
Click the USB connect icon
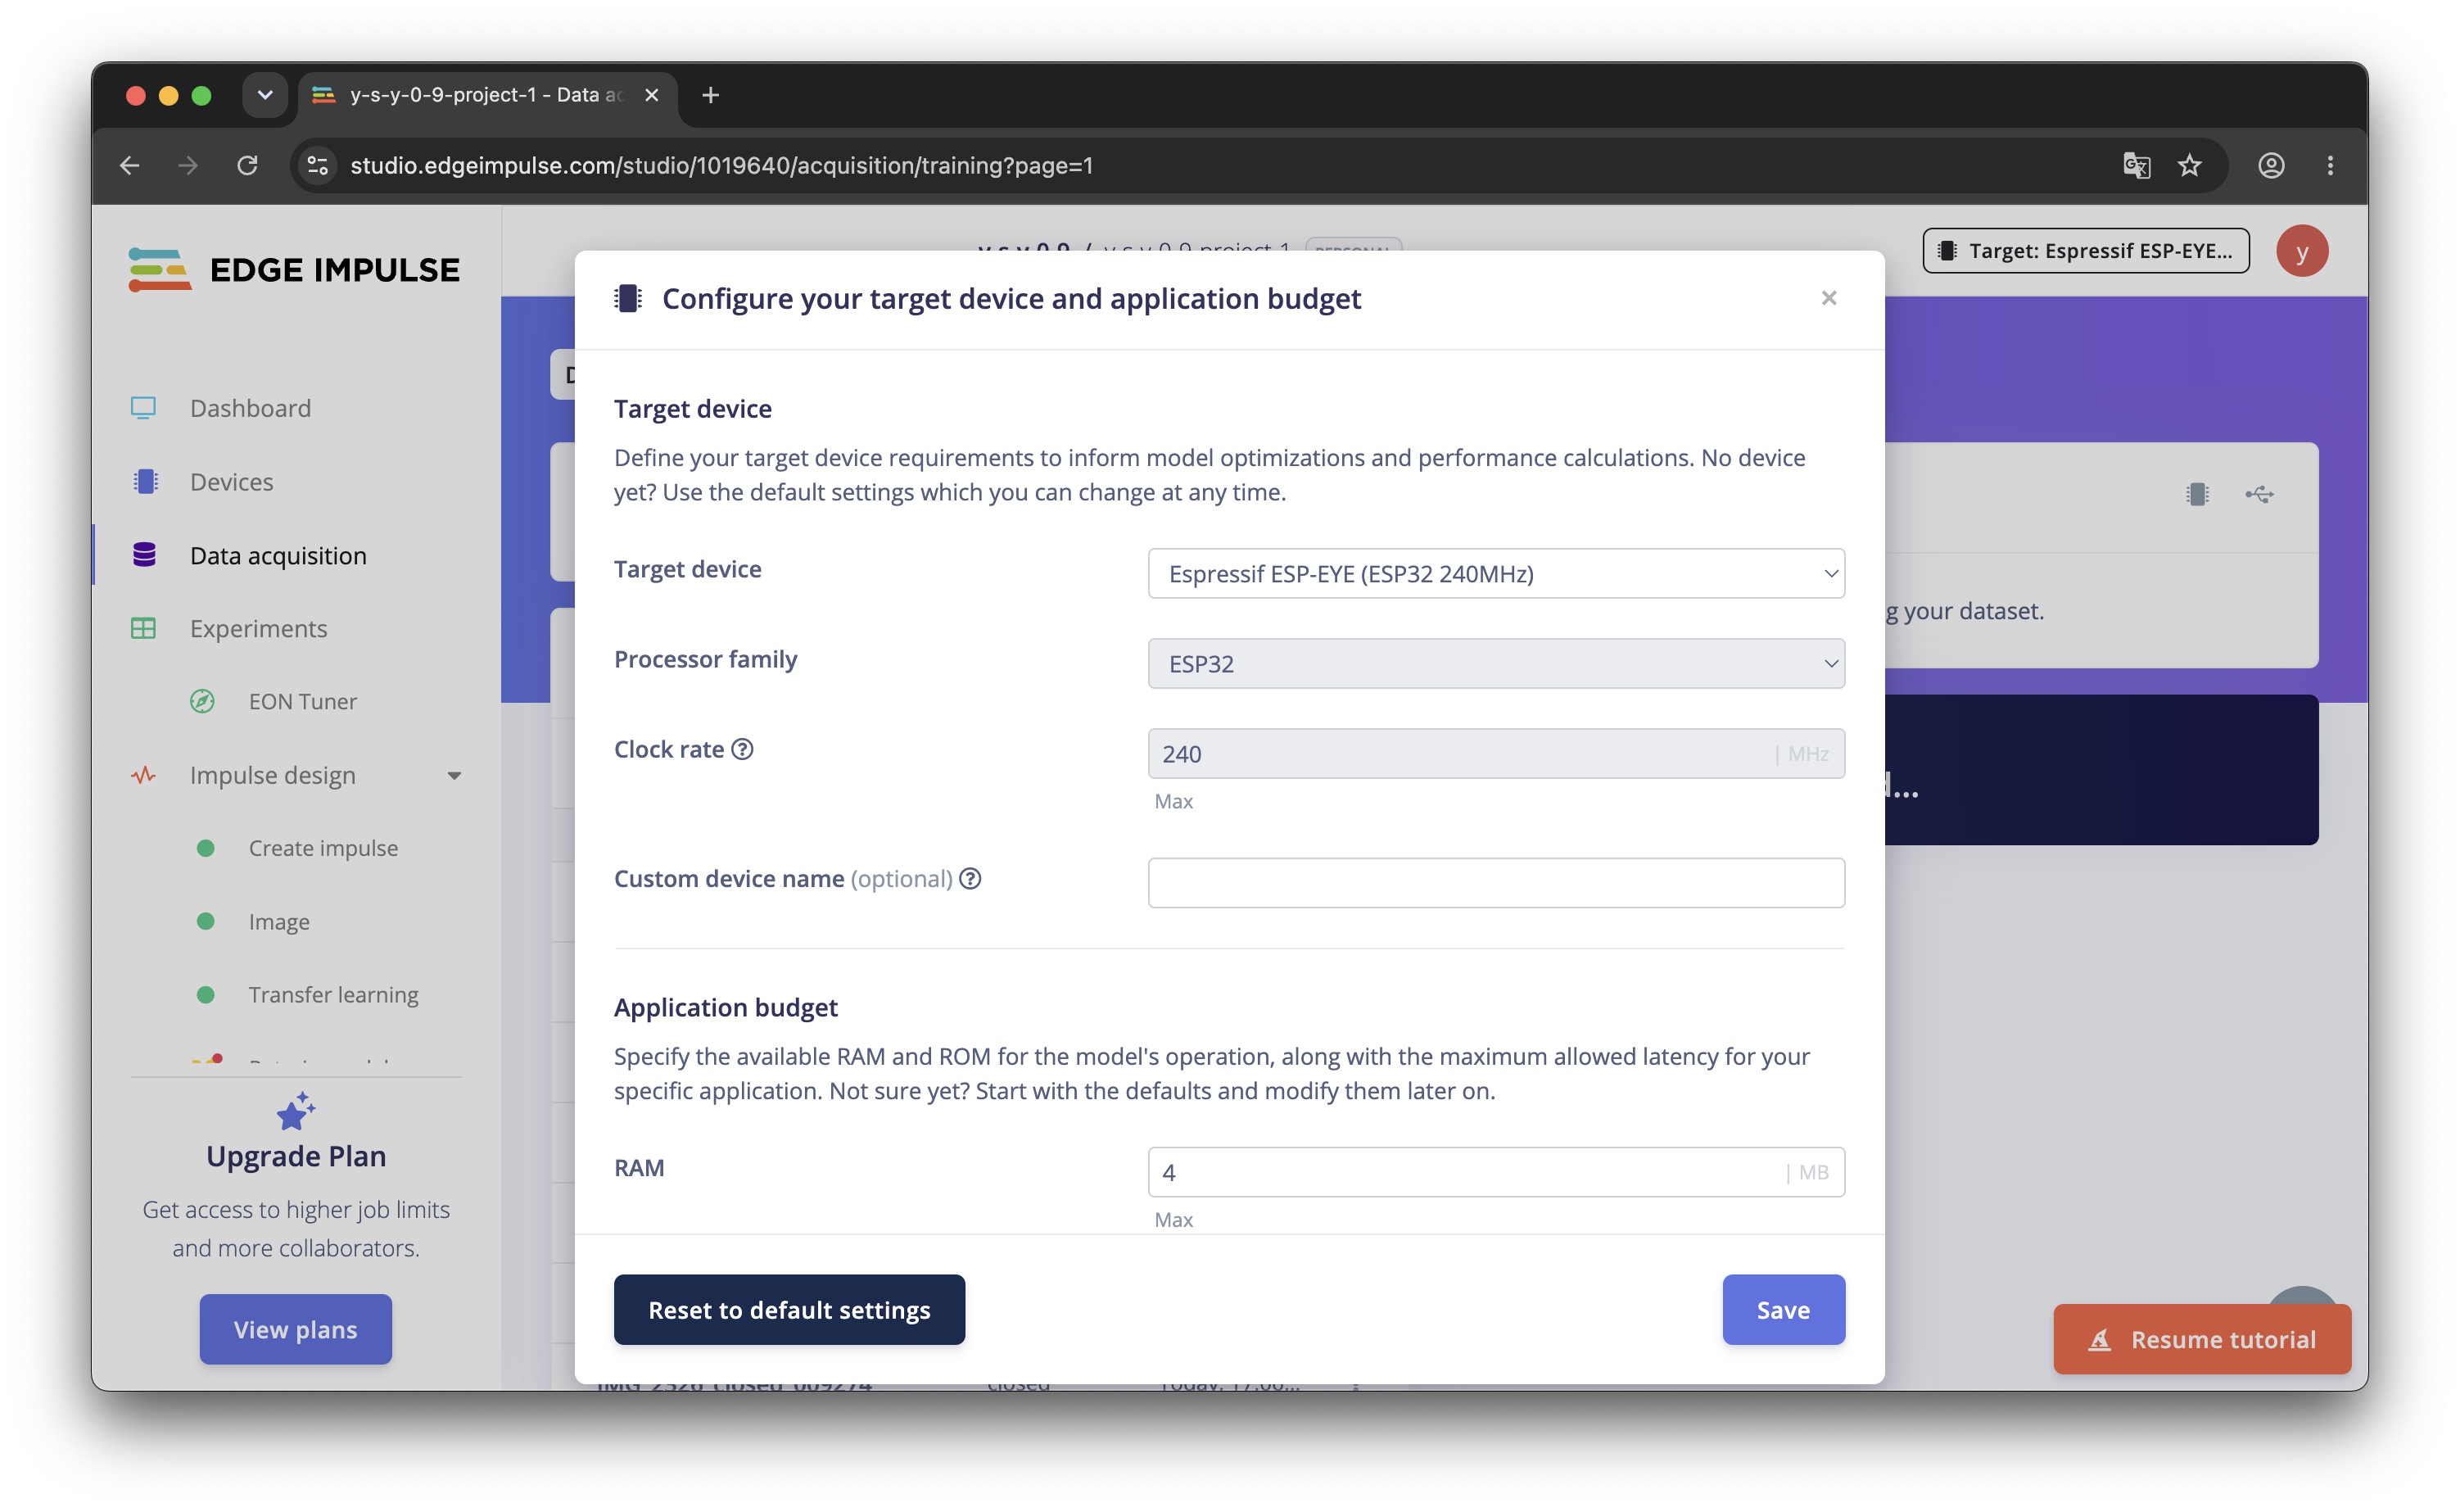click(x=2259, y=494)
